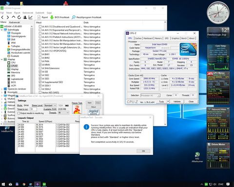Click Close button in CPU-Z
The height and width of the screenshot is (187, 234).
click(x=191, y=101)
